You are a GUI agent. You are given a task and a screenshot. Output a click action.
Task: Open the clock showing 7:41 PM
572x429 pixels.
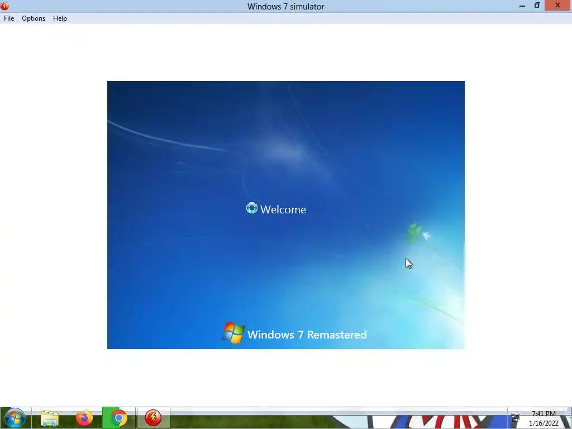[544, 414]
